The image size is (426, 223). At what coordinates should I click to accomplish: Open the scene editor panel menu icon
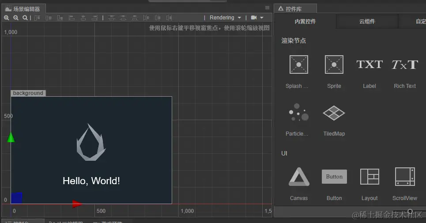pyautogui.click(x=268, y=8)
